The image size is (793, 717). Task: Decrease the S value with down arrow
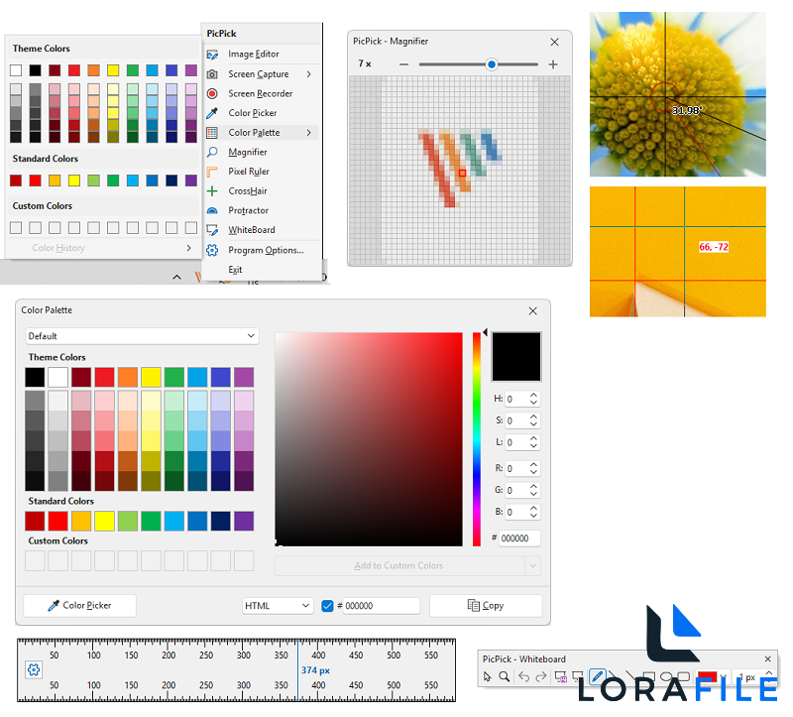coord(533,424)
